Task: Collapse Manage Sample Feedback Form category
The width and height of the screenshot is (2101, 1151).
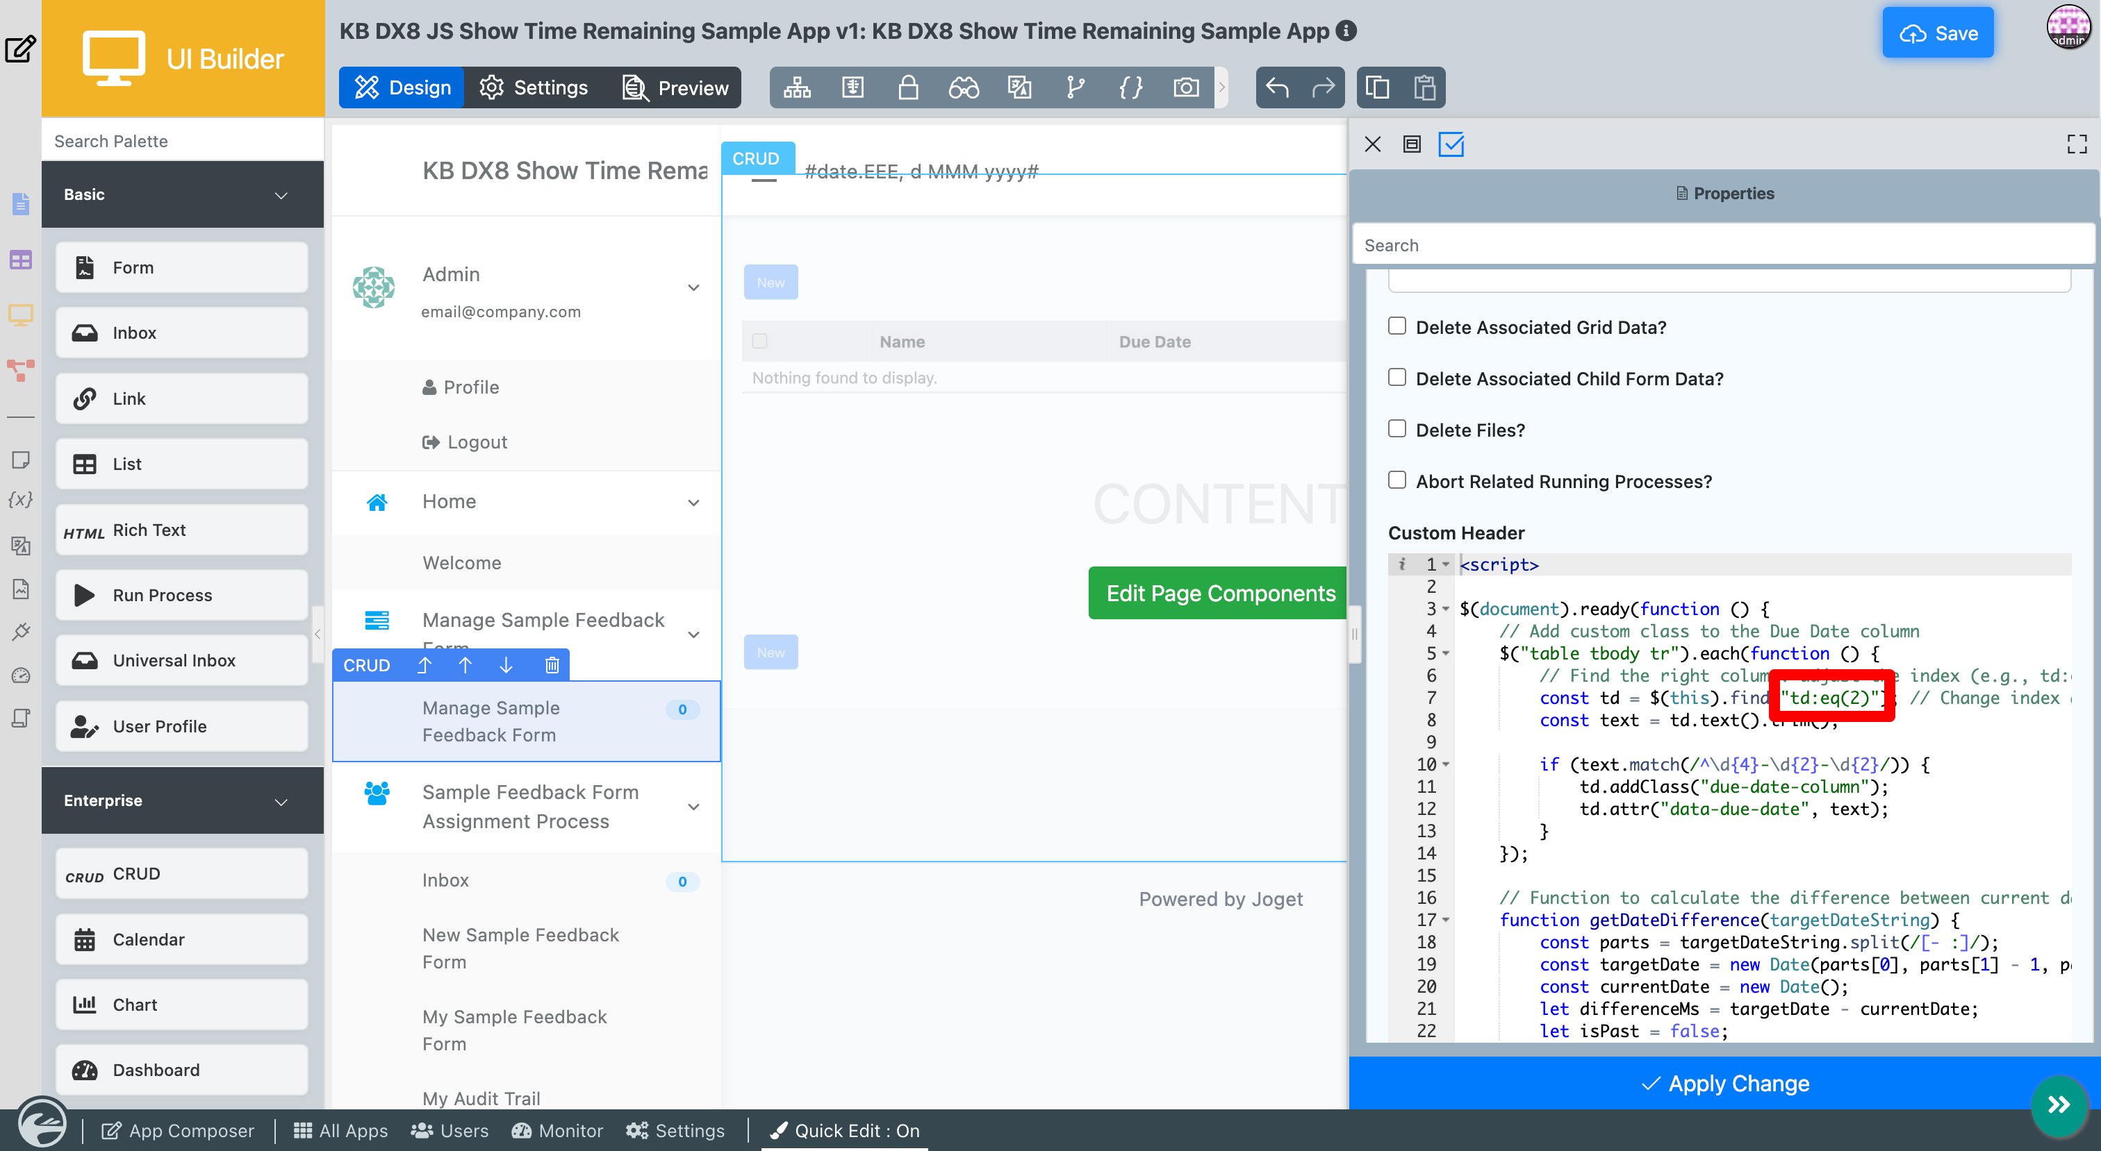Action: click(693, 635)
